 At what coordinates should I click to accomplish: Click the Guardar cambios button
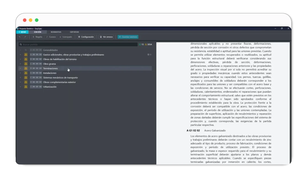tap(128, 37)
